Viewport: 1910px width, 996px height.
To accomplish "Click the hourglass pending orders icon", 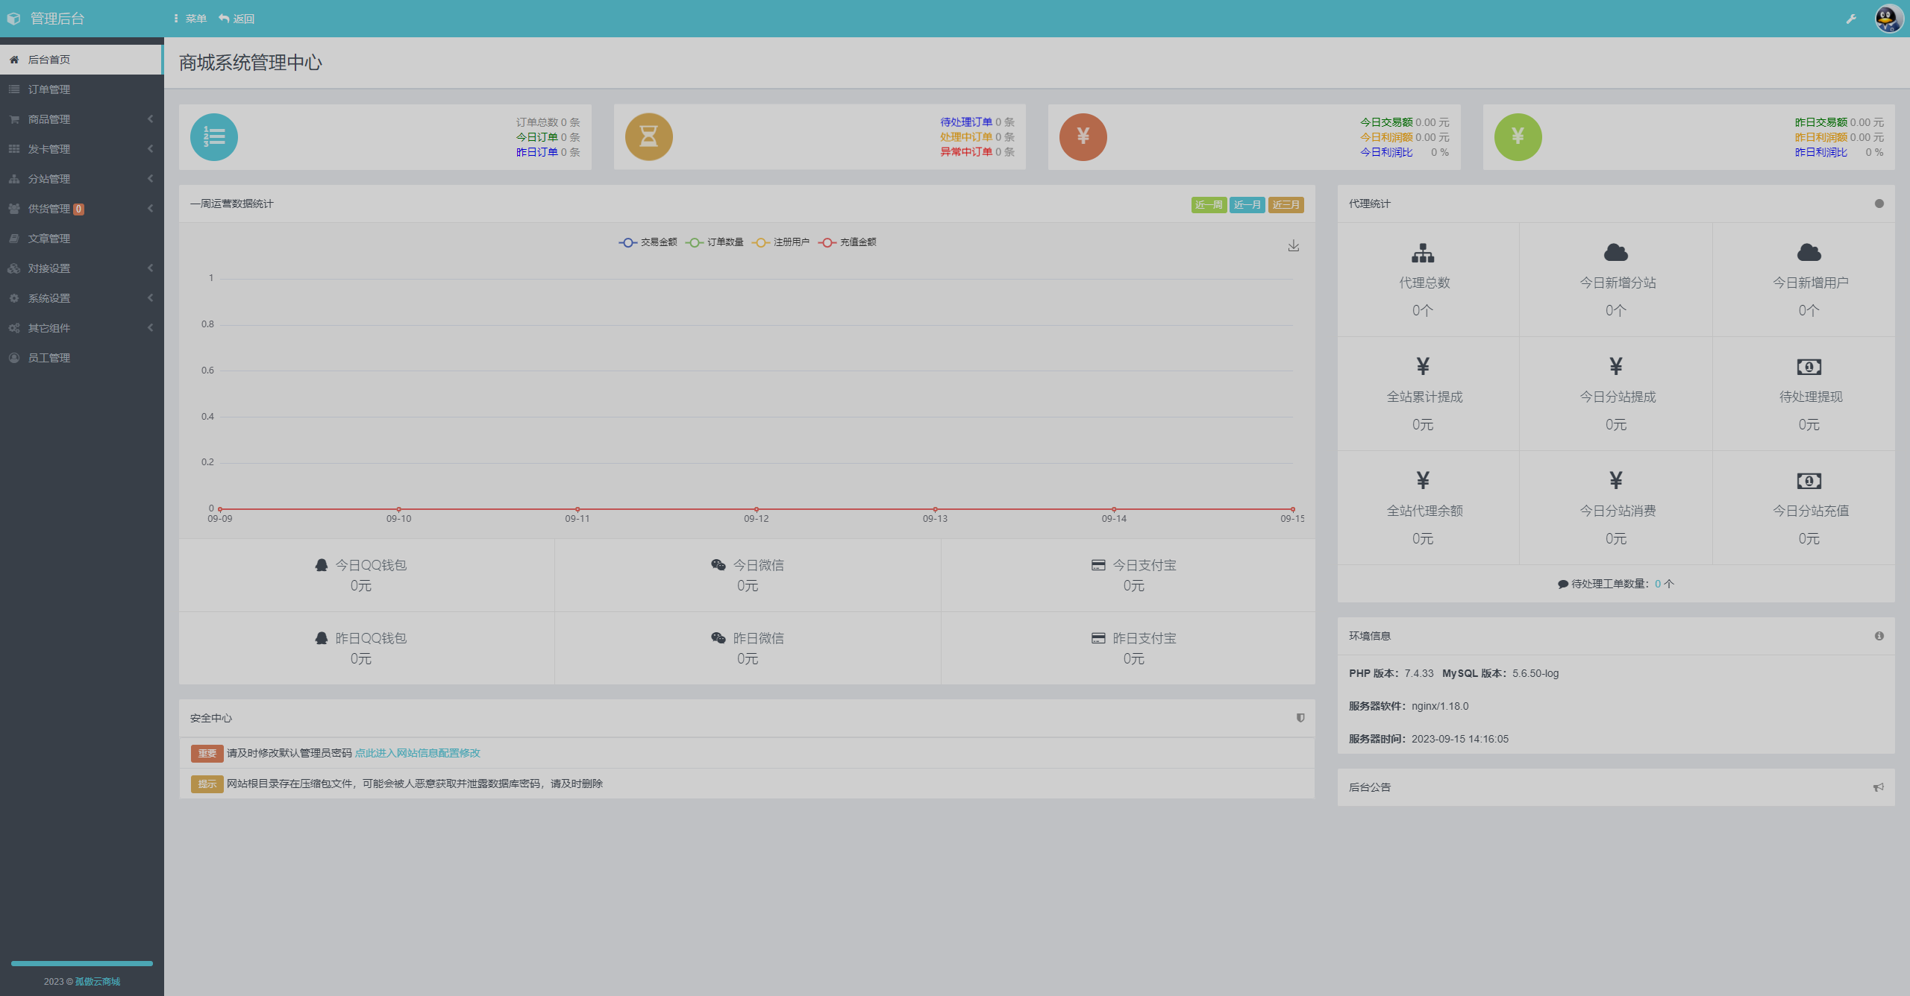I will 648,137.
